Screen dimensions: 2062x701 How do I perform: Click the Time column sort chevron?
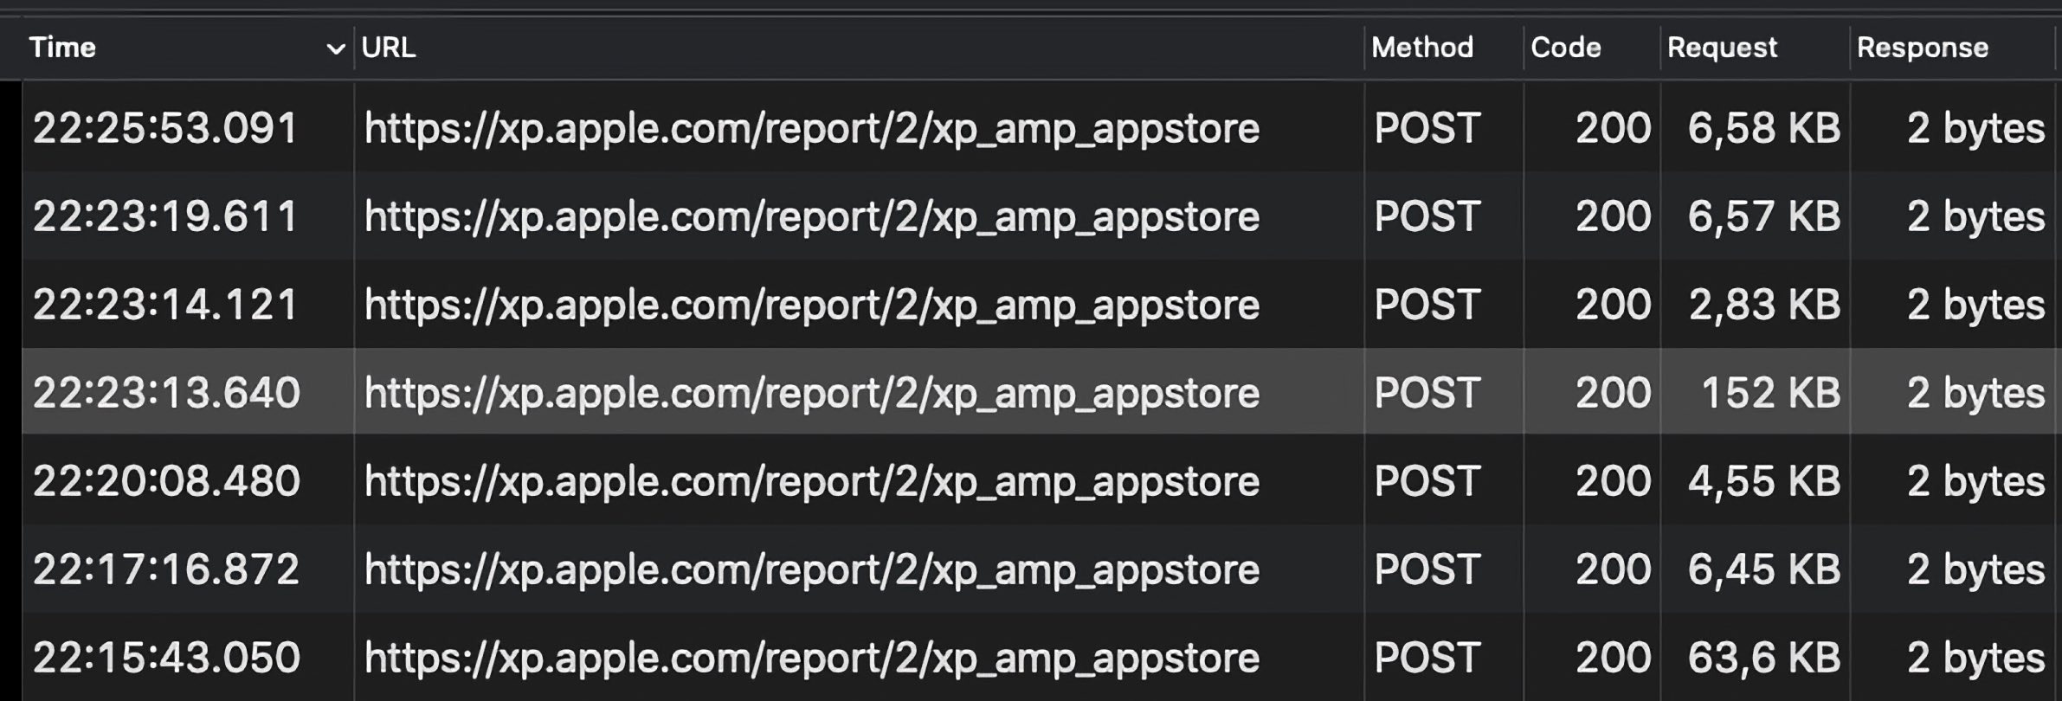tap(335, 49)
